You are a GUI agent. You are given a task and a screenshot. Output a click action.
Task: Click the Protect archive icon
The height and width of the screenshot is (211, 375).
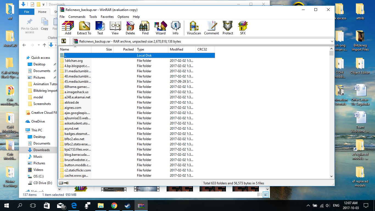[x=228, y=28]
